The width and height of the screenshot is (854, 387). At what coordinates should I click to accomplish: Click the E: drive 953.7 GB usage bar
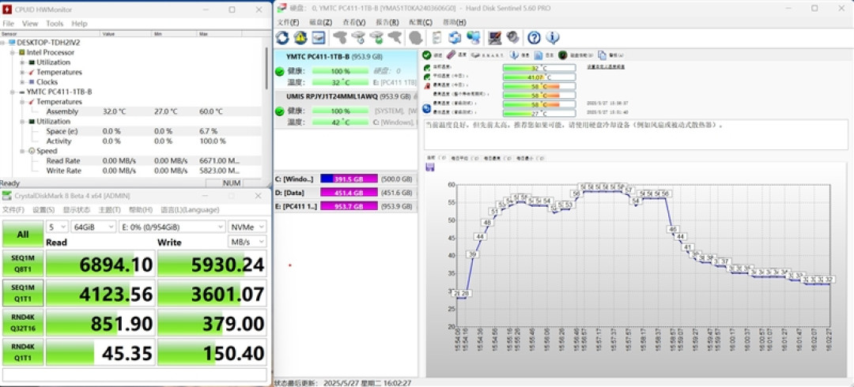click(x=350, y=206)
